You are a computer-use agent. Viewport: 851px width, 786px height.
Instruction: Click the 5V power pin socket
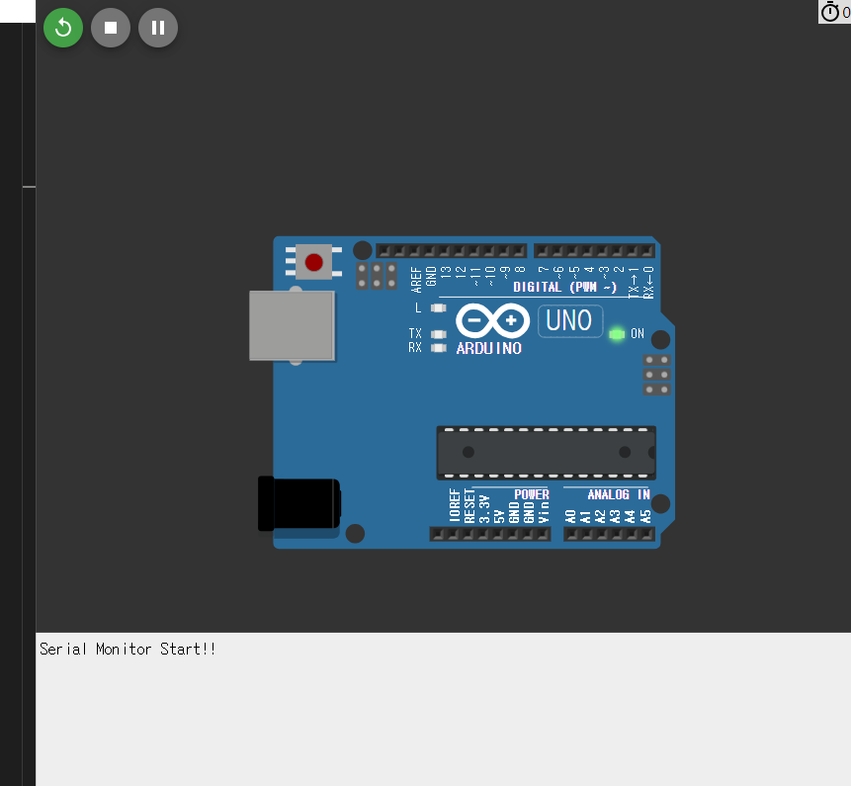(x=498, y=535)
